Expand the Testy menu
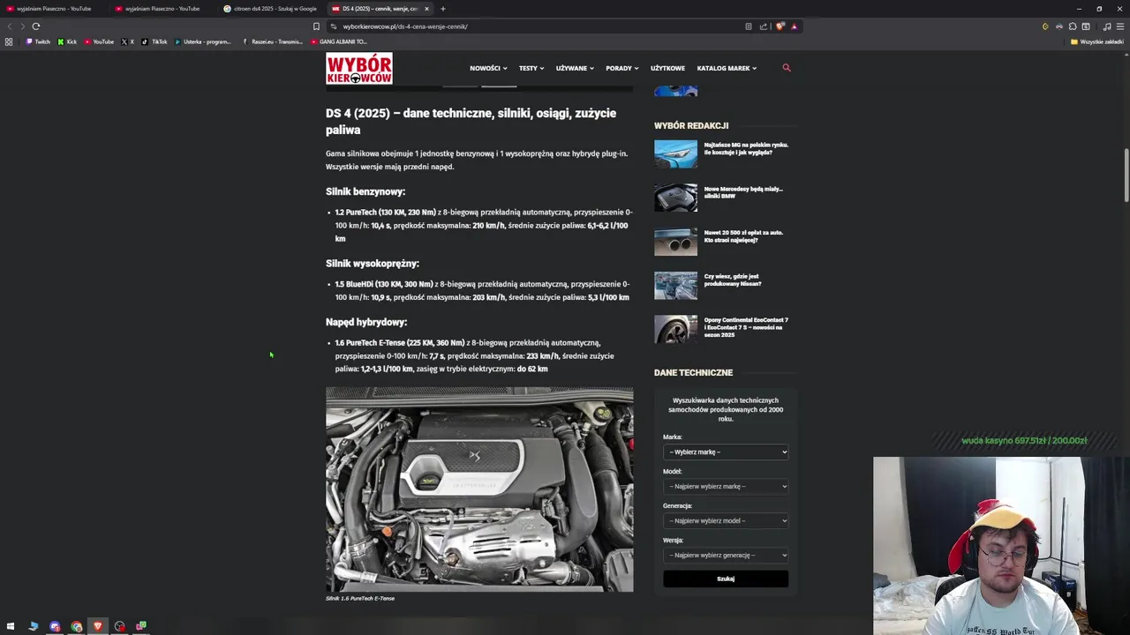 tap(531, 68)
